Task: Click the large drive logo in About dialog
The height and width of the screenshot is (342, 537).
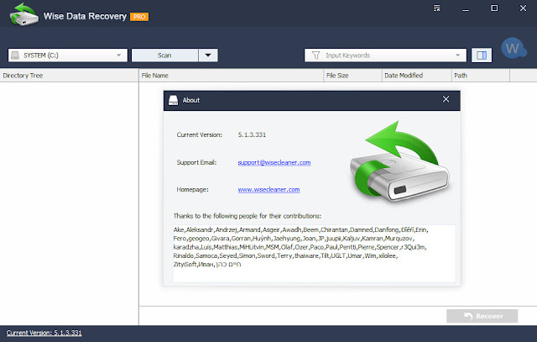Action: tap(399, 161)
